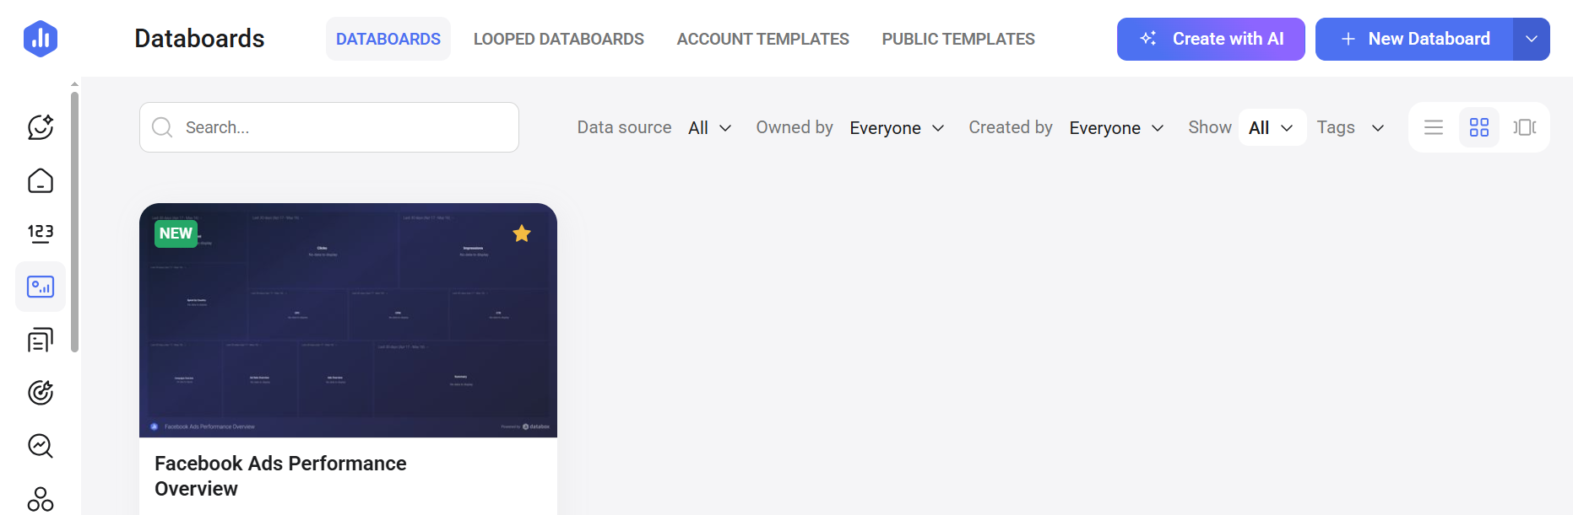Click the sidebar vertical scrollbar
The image size is (1573, 515).
(x=75, y=221)
